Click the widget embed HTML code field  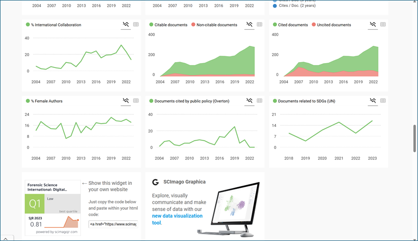113,224
